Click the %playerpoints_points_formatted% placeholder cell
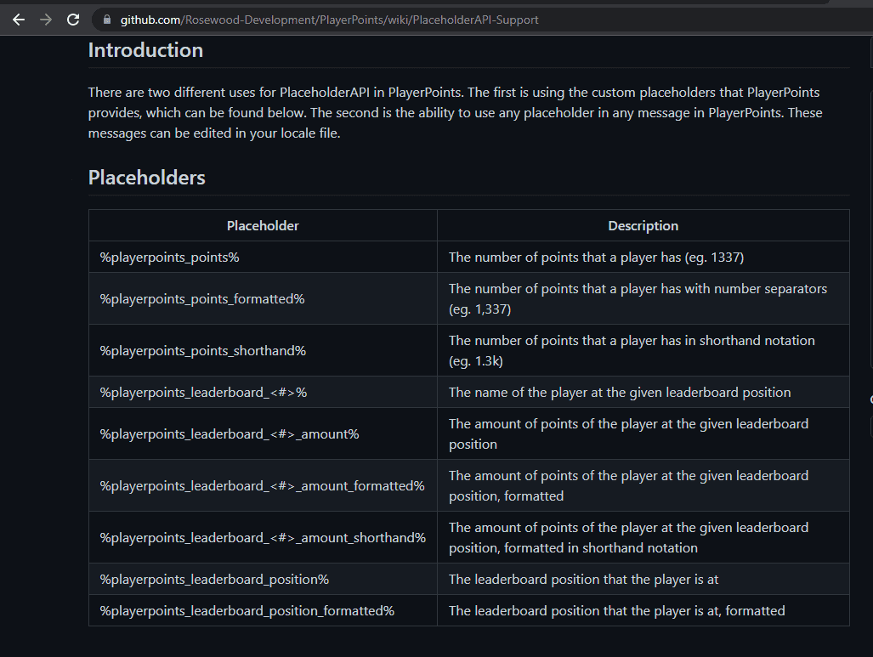Screen dimensions: 873x657 coord(202,298)
